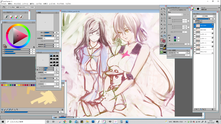Toggle visibility of レイヤー 2 layer

tap(195, 43)
